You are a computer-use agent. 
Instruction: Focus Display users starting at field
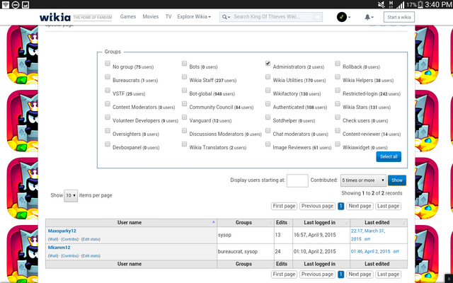point(297,180)
